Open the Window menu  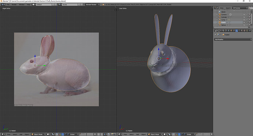click(22, 4)
